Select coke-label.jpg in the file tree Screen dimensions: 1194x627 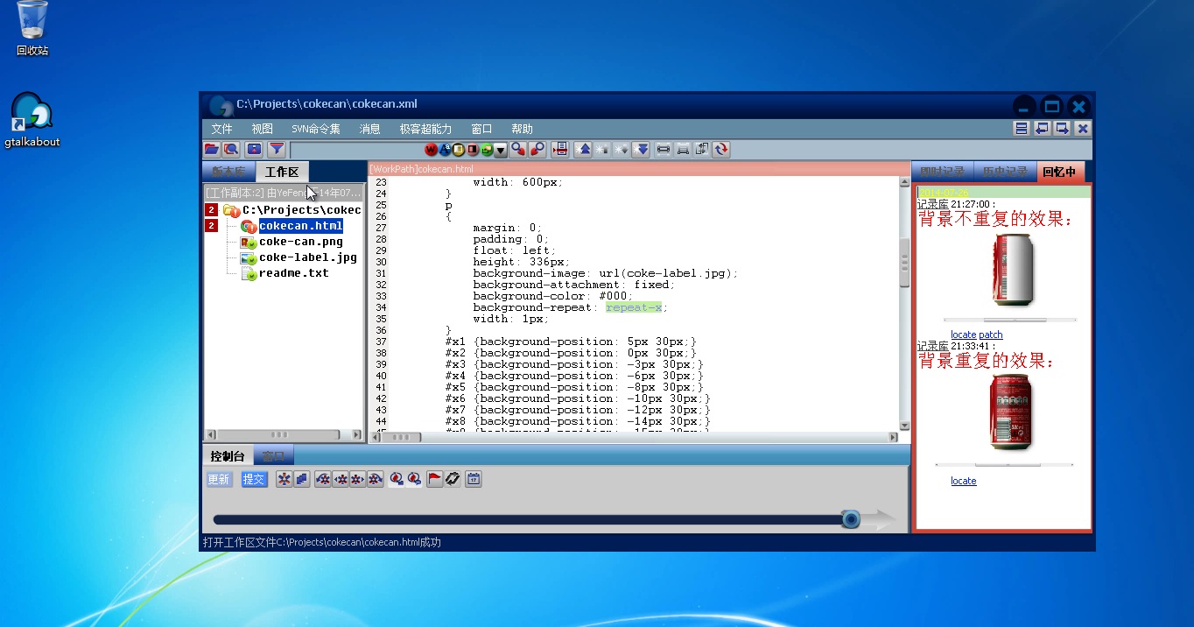pos(307,257)
